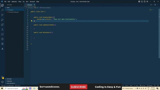This screenshot has height=90, width=160.
Task: Open the feedback icon in status bar
Action: tap(155, 85)
